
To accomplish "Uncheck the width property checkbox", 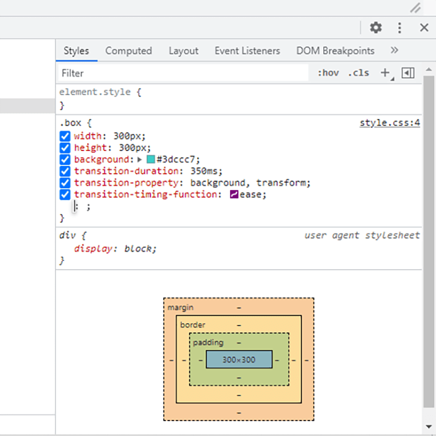I will point(65,136).
